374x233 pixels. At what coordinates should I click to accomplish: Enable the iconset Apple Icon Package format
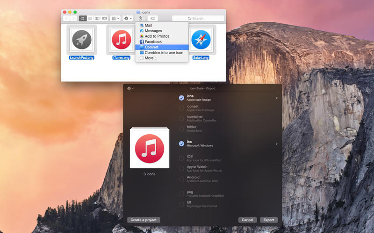pyautogui.click(x=181, y=108)
